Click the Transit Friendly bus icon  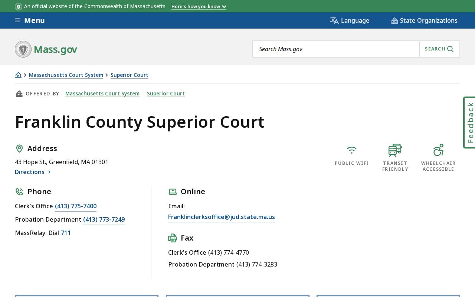tap(395, 150)
